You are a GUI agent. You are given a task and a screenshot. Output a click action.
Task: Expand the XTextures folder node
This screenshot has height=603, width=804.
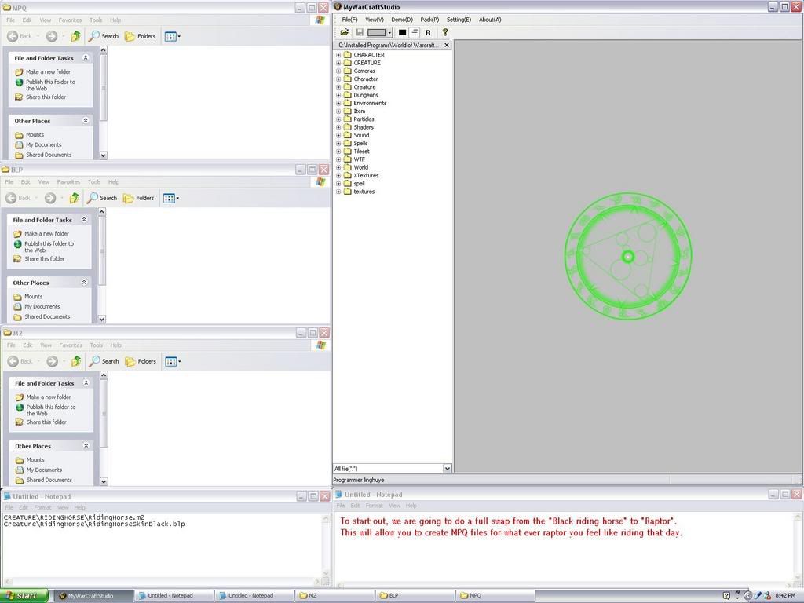[x=338, y=175]
